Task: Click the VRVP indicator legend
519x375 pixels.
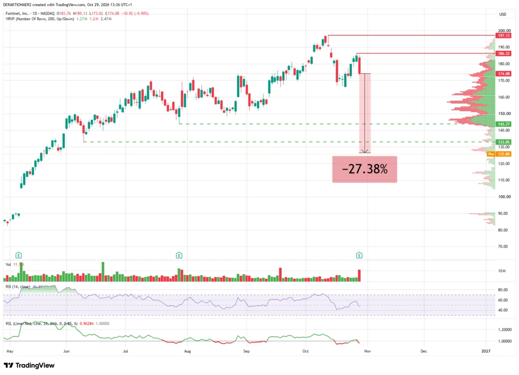Action: tap(40, 19)
